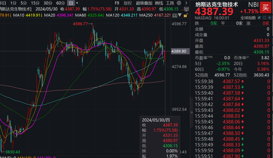Toggle the yellow lock icon on MA row
This screenshot has width=273, height=158.
tap(186, 15)
